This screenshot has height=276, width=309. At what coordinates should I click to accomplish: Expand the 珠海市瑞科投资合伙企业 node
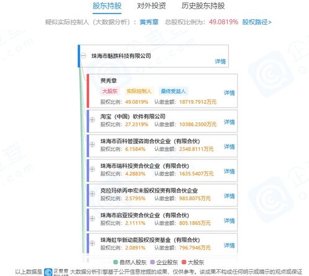pos(92,169)
